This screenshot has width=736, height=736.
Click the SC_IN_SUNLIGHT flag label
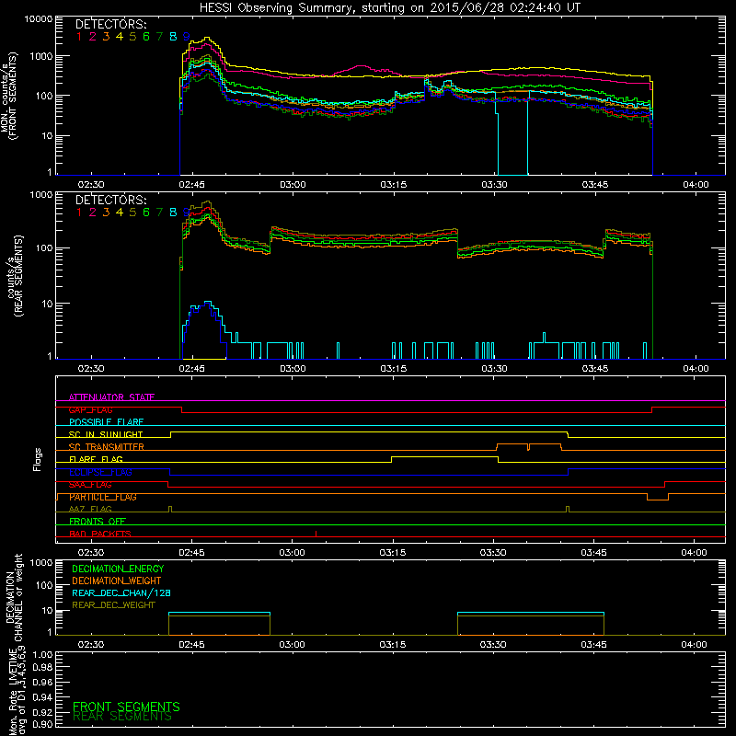(106, 434)
